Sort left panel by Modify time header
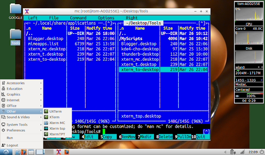This screenshot has width=265, height=155. [x=99, y=28]
